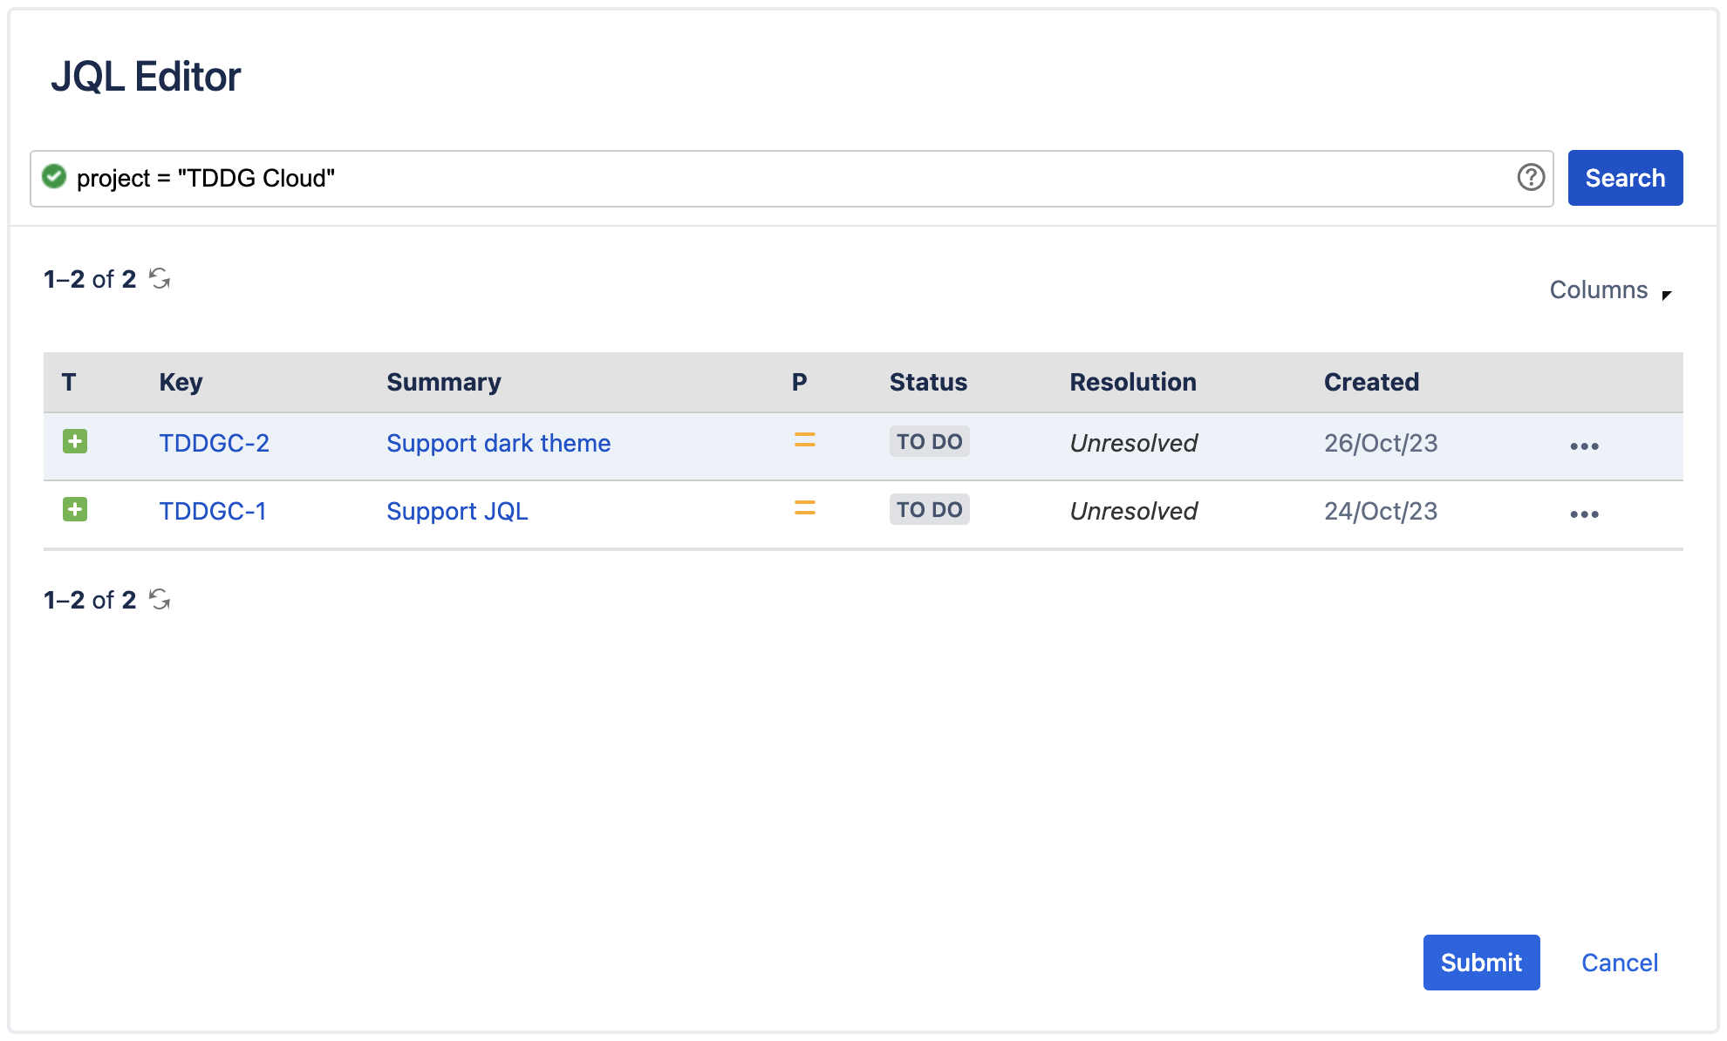Click medium priority icon on TDDGC-1 row

[804, 508]
